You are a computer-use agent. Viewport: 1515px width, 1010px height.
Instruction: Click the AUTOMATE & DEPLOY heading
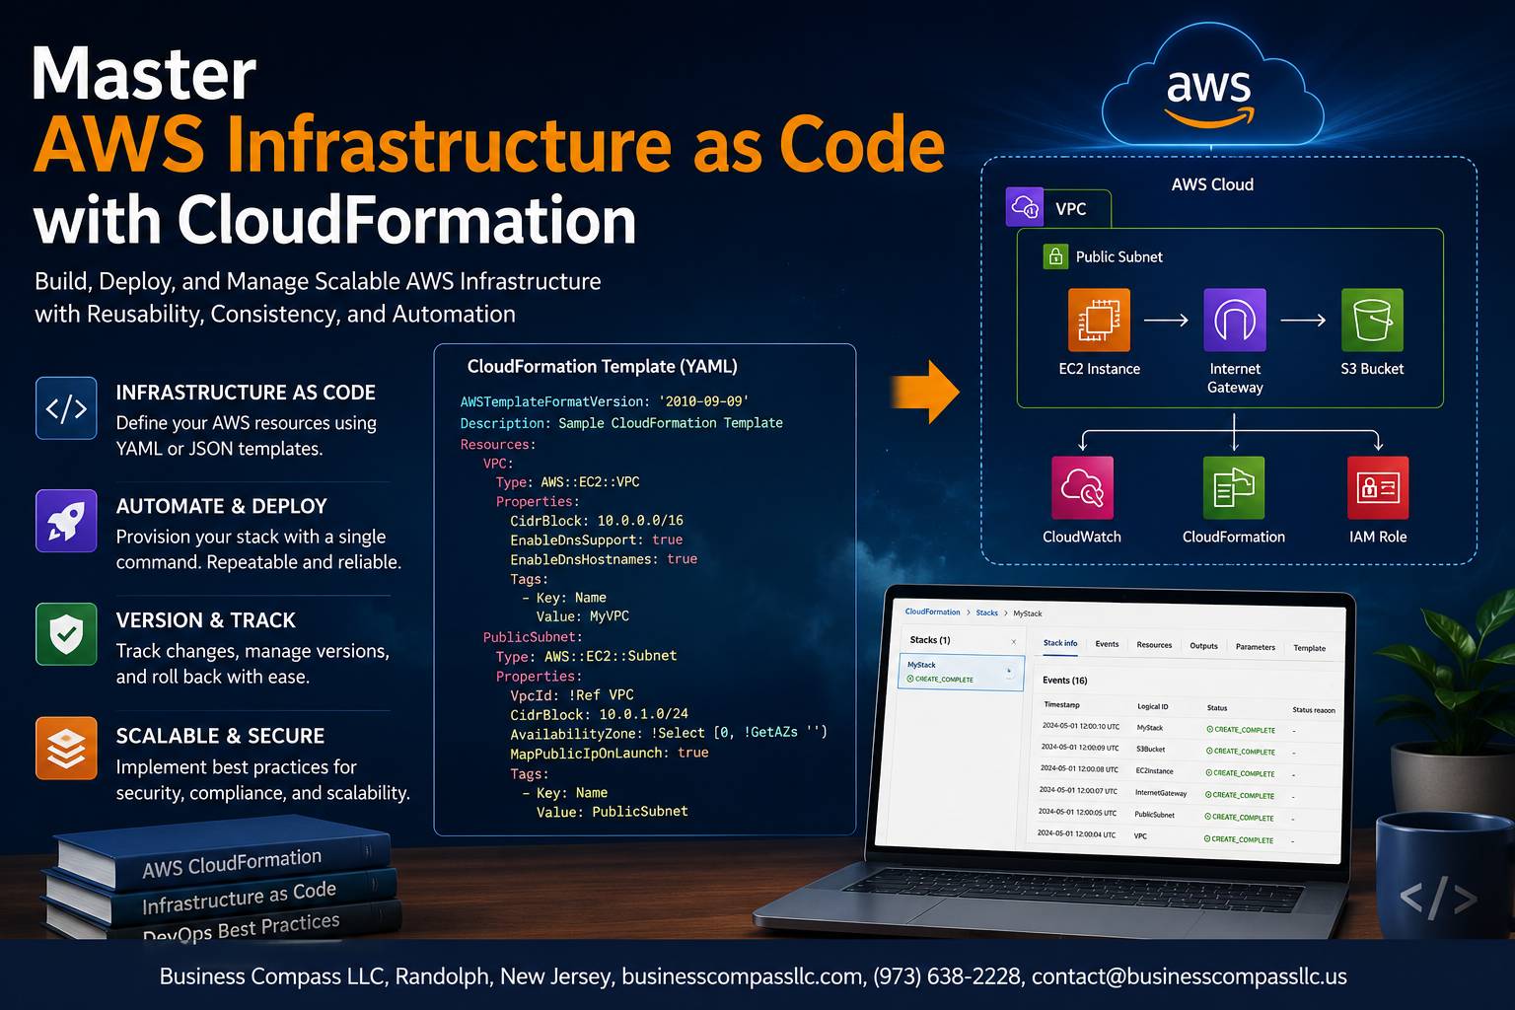[222, 506]
